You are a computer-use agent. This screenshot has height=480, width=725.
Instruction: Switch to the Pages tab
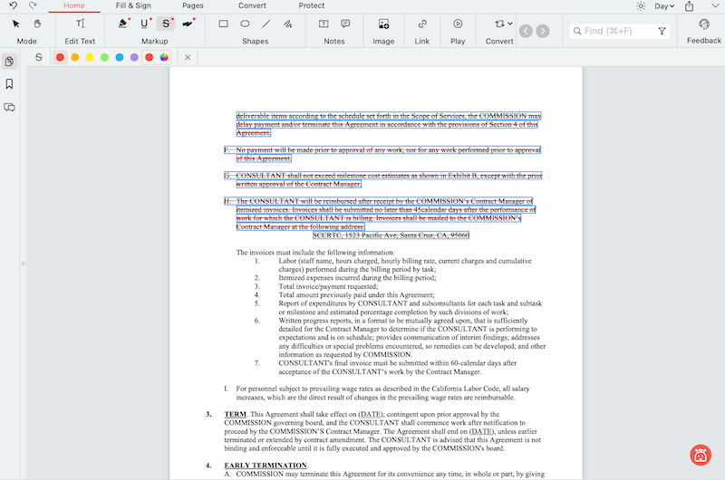(193, 5)
